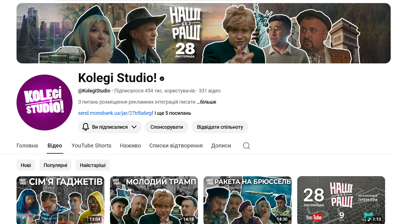This screenshot has height=224, width=396.
Task: Expand the subscription options chevron
Action: click(134, 127)
